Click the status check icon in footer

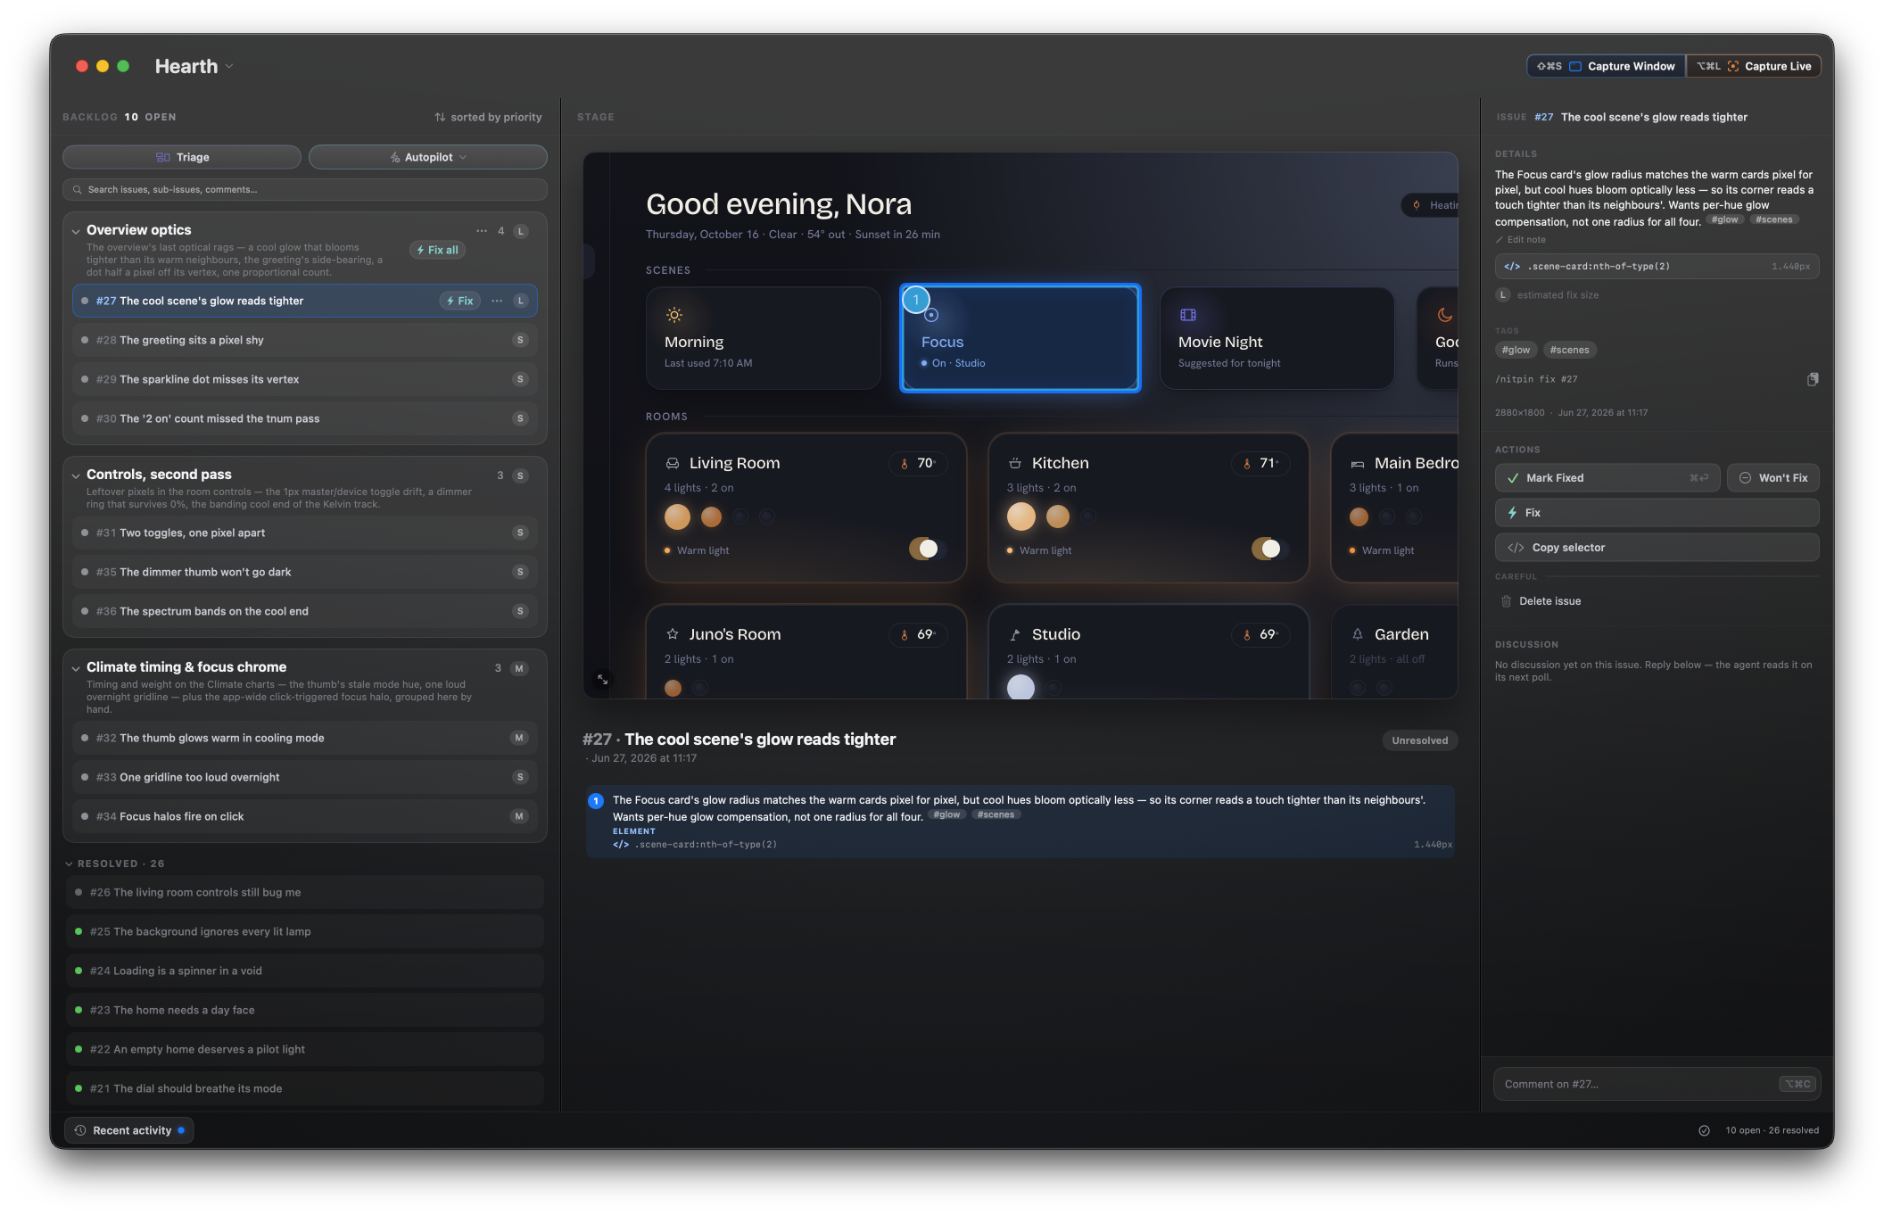click(1704, 1130)
